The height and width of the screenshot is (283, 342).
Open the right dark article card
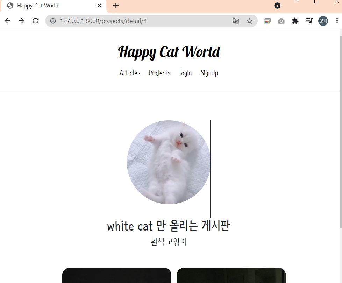[231, 275]
